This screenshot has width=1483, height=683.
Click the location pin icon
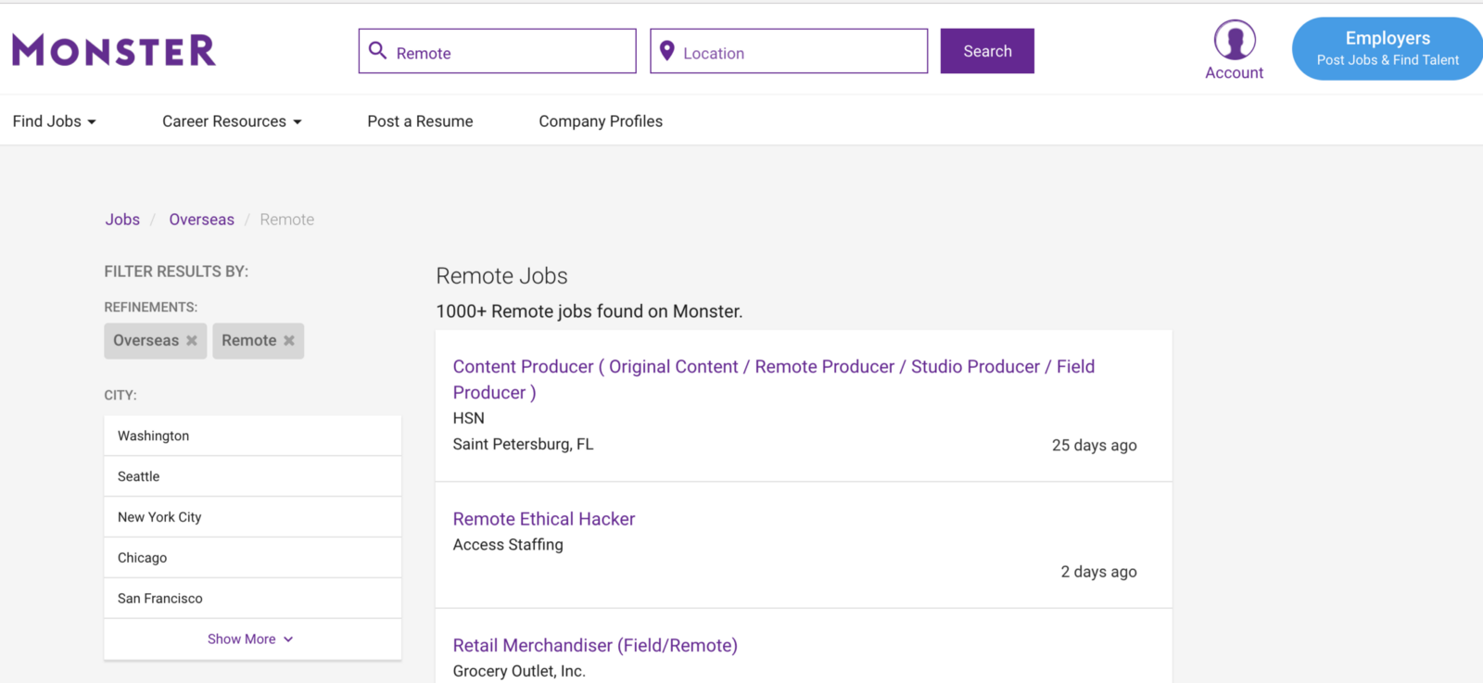click(666, 51)
